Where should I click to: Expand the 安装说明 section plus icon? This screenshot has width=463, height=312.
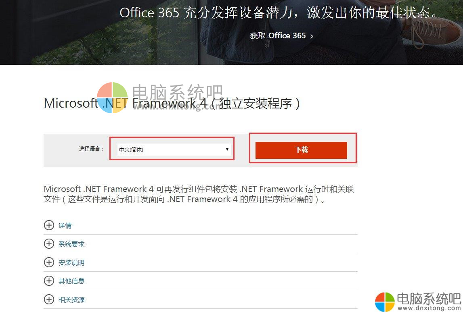point(49,262)
